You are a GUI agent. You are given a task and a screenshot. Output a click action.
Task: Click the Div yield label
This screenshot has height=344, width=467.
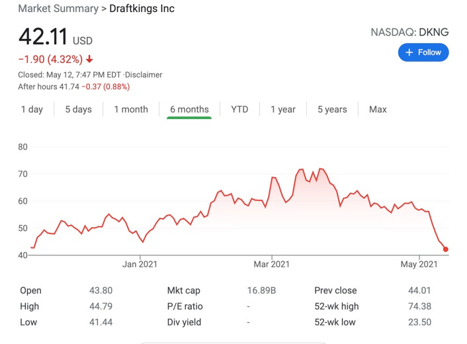click(x=184, y=322)
